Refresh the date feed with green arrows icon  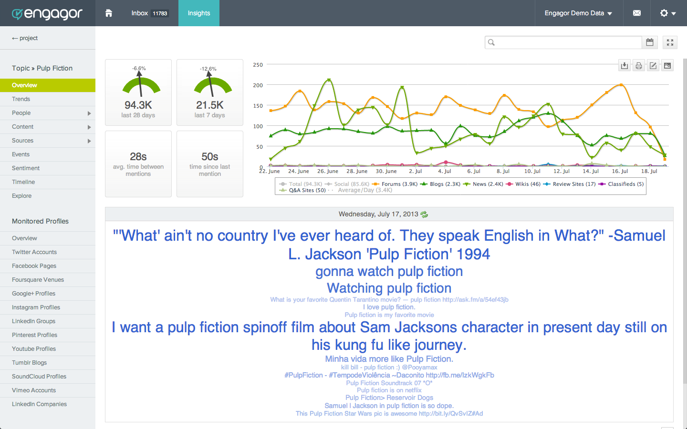point(424,214)
